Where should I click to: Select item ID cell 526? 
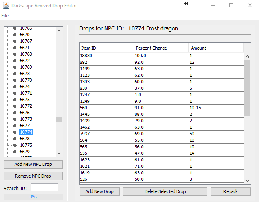coord(107,179)
